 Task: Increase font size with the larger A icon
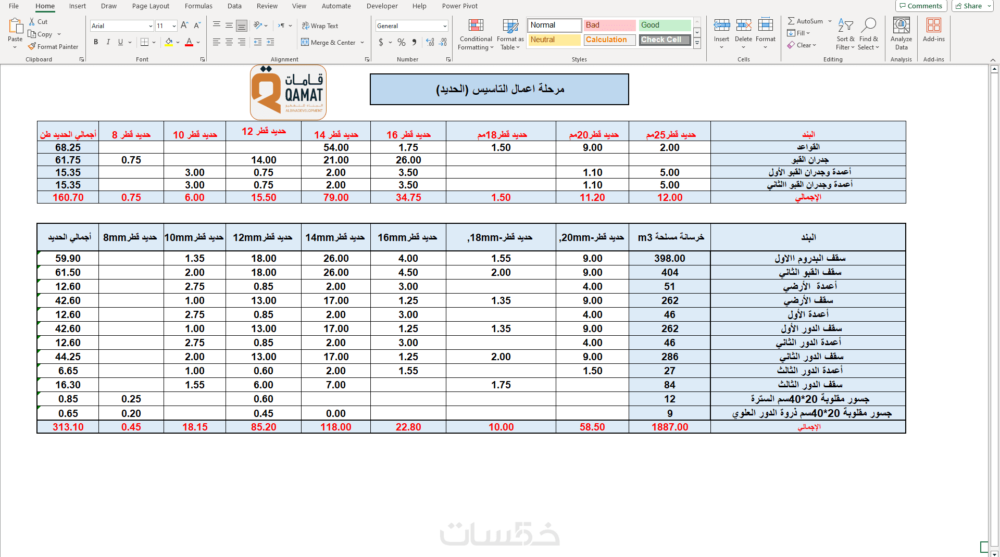(x=184, y=26)
